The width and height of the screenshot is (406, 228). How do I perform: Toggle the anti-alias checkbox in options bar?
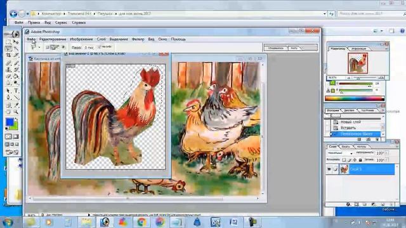pyautogui.click(x=100, y=47)
